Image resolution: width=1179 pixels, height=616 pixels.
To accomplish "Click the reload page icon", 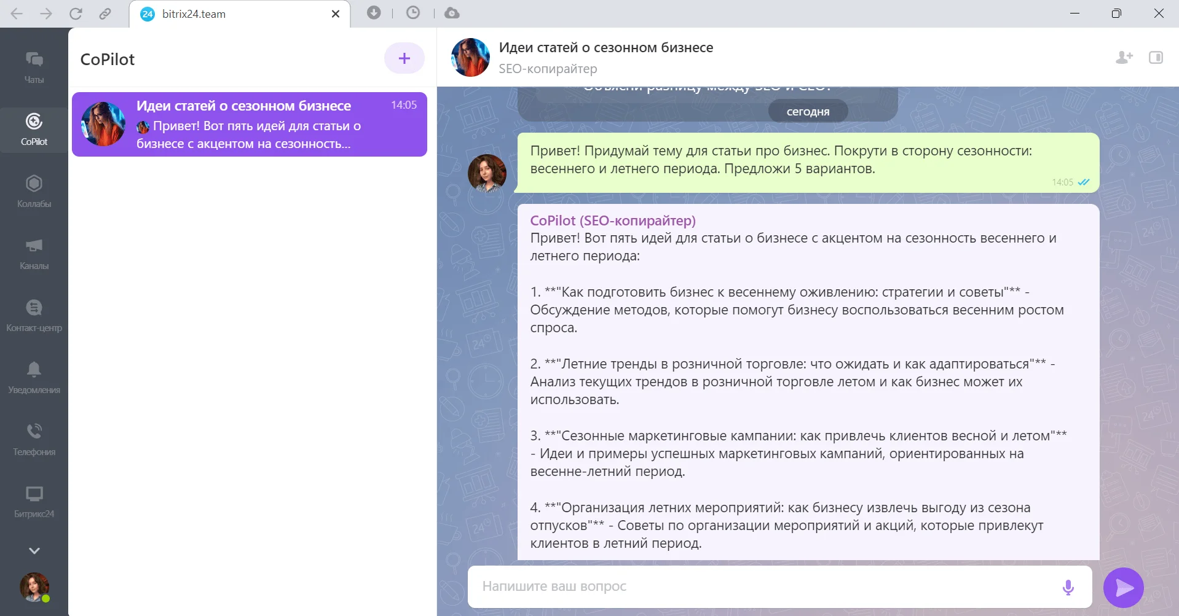I will pyautogui.click(x=76, y=14).
